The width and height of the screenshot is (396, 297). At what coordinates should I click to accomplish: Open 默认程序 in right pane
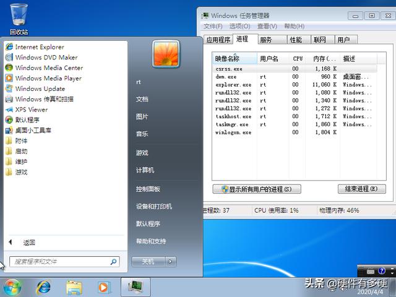148,223
